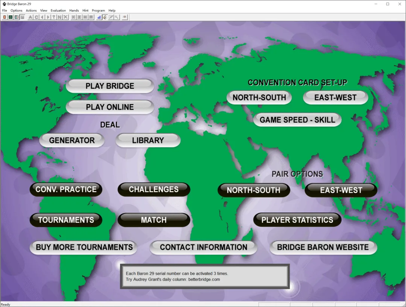
Task: Visit the BRIDGE BARON WEBSITE
Action: (x=323, y=248)
